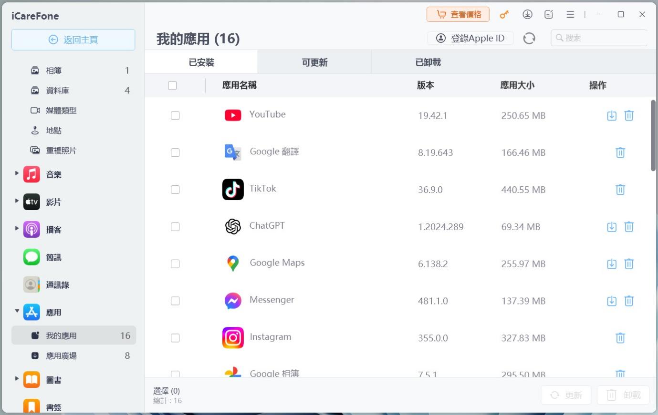
Task: Open the 影片 Apple TV icon
Action: tap(31, 202)
